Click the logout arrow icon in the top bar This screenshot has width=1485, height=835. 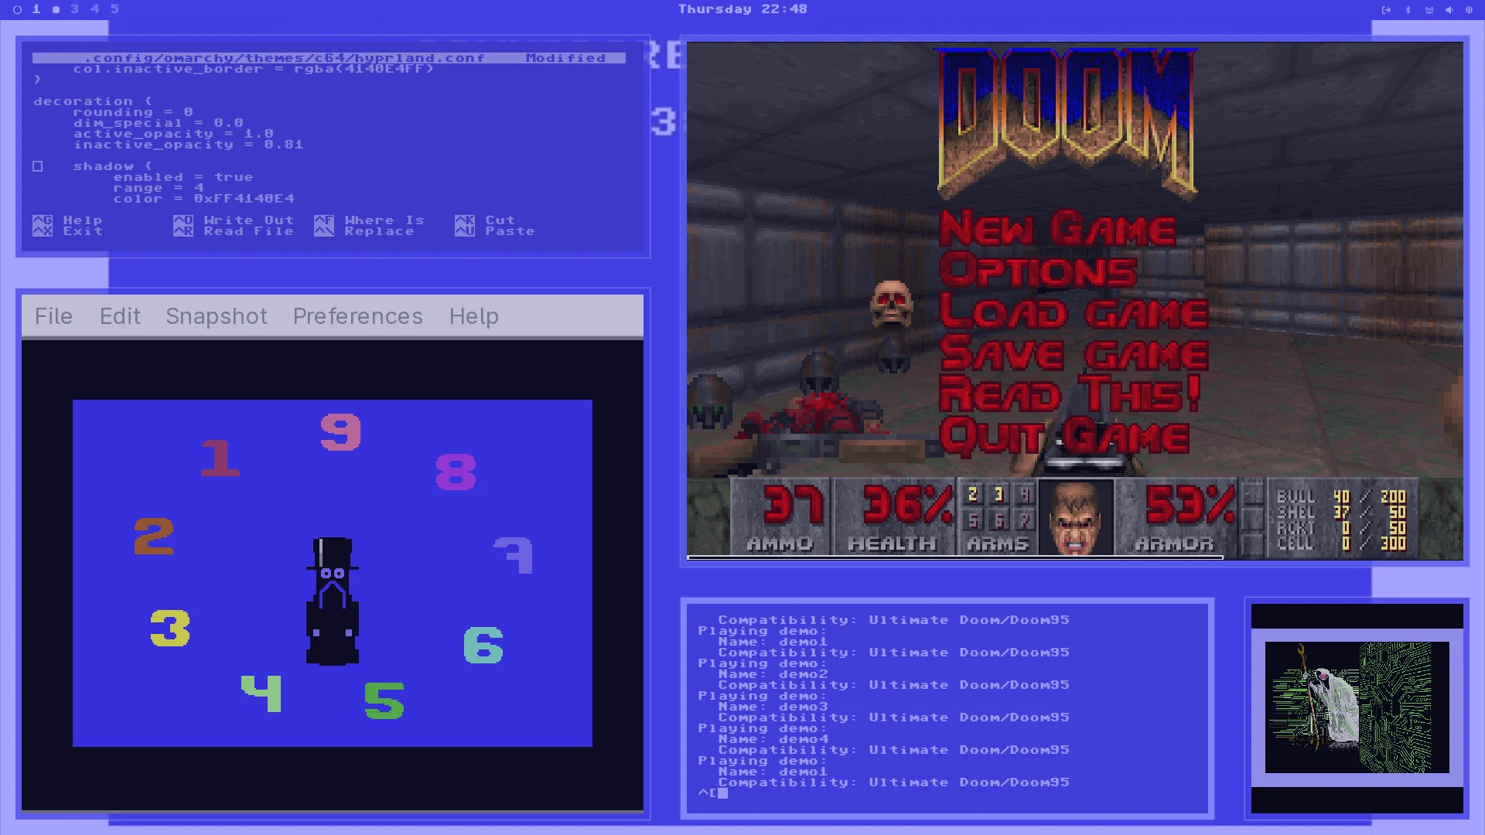coord(1386,9)
